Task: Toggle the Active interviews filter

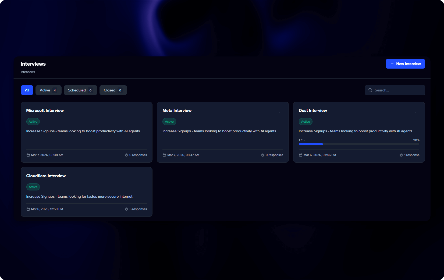Action: 48,90
